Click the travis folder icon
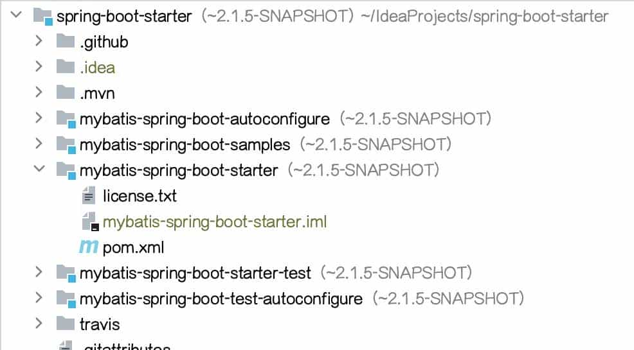The height and width of the screenshot is (350, 634). click(x=66, y=324)
